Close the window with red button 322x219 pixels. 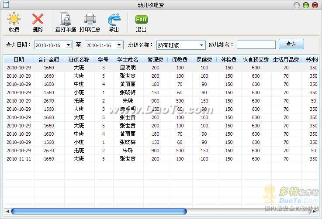pos(315,5)
